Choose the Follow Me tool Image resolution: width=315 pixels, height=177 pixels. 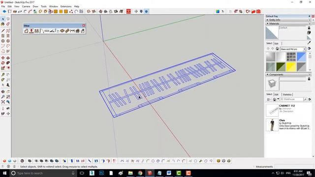click(8, 63)
